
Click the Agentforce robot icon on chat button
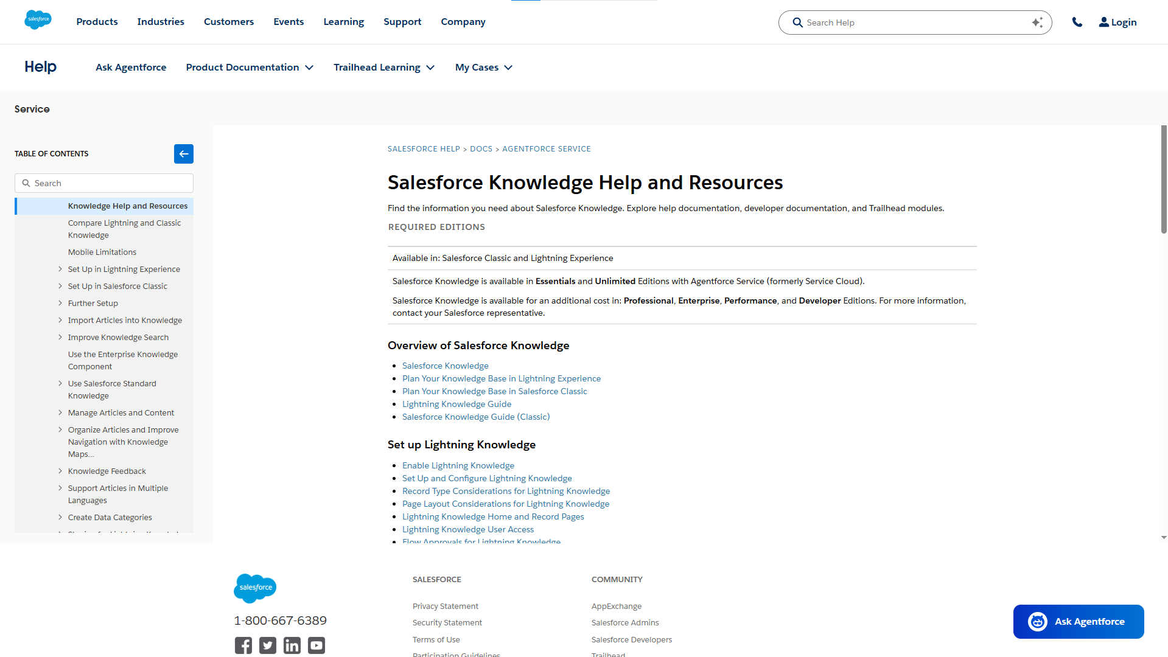click(1038, 622)
